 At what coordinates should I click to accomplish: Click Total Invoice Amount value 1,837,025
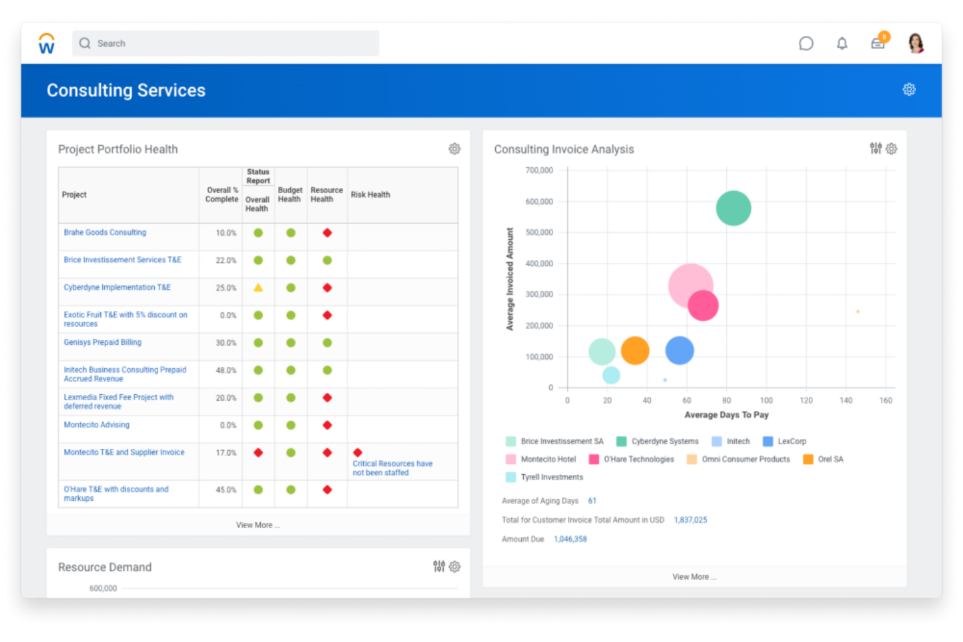(x=690, y=520)
